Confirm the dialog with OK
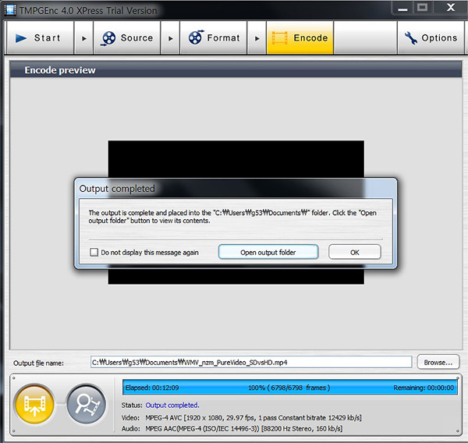Viewport: 468px width, 443px height. (x=355, y=252)
